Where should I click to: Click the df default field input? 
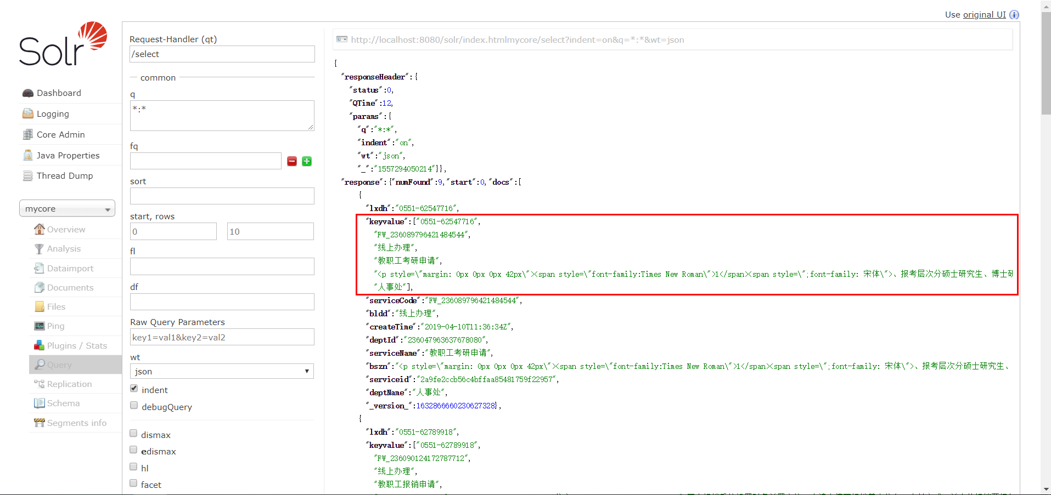click(222, 302)
